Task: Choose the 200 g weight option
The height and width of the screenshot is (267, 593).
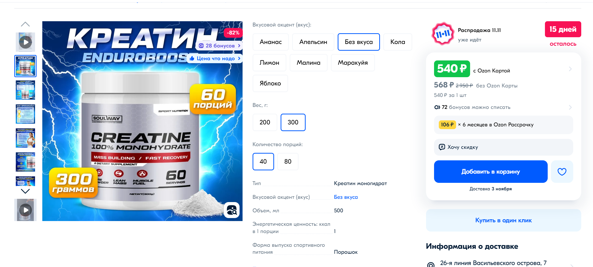Action: pos(265,122)
